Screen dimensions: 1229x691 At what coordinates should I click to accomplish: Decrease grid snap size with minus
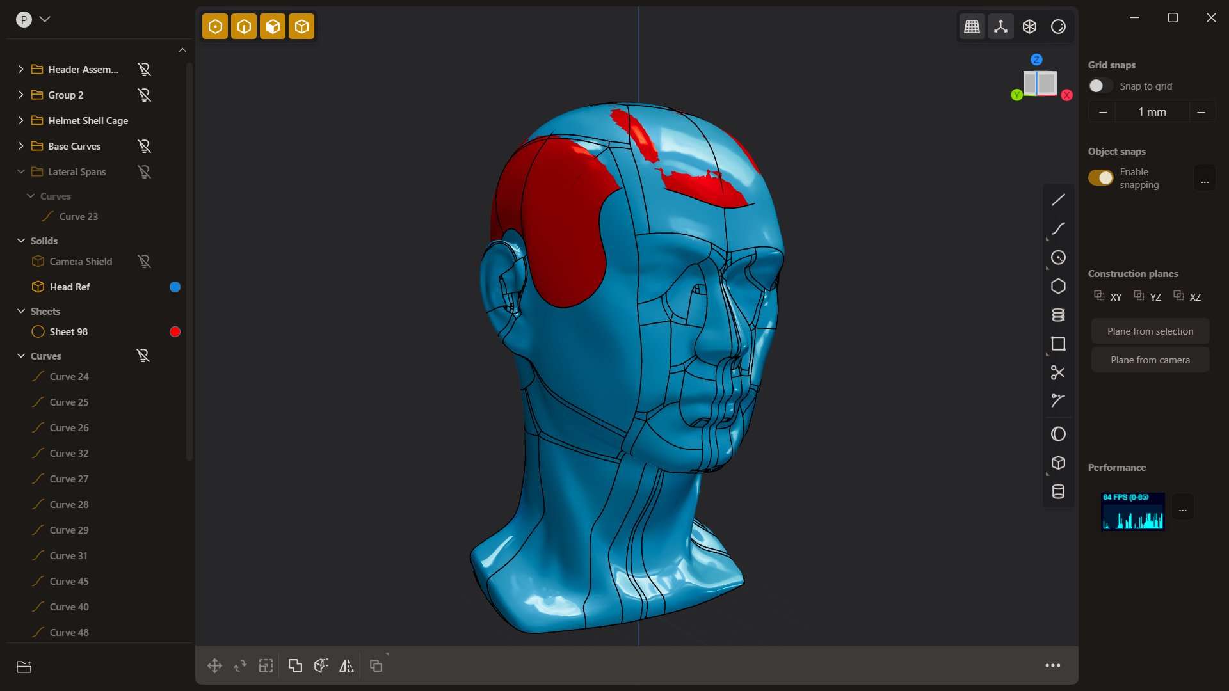coord(1102,112)
